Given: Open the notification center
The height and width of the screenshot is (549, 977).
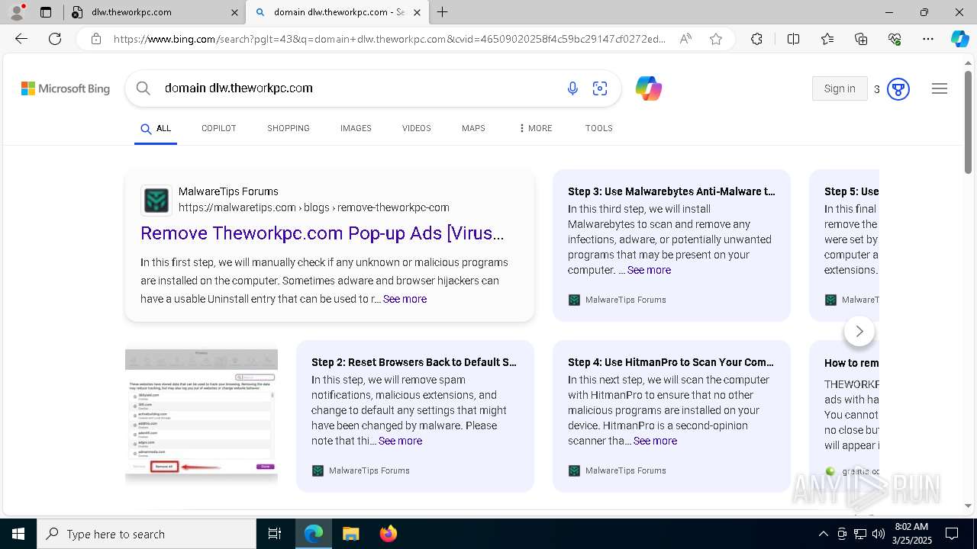Looking at the screenshot, I should click(x=952, y=534).
